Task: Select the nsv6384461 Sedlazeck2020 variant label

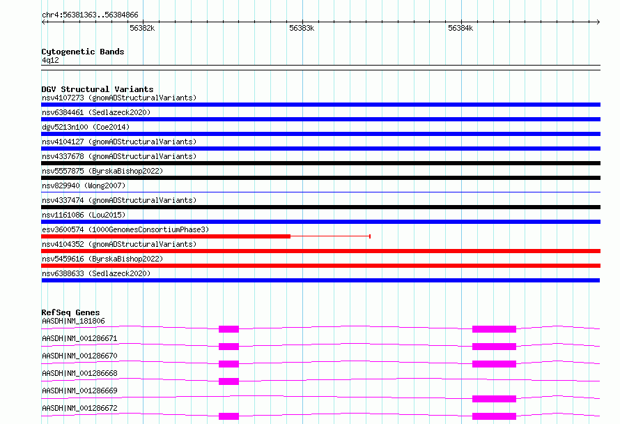Action: (96, 112)
